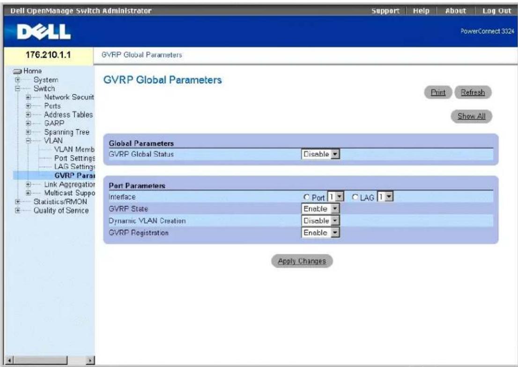Select System in the navigation tree
This screenshot has width=518, height=367.
click(46, 80)
